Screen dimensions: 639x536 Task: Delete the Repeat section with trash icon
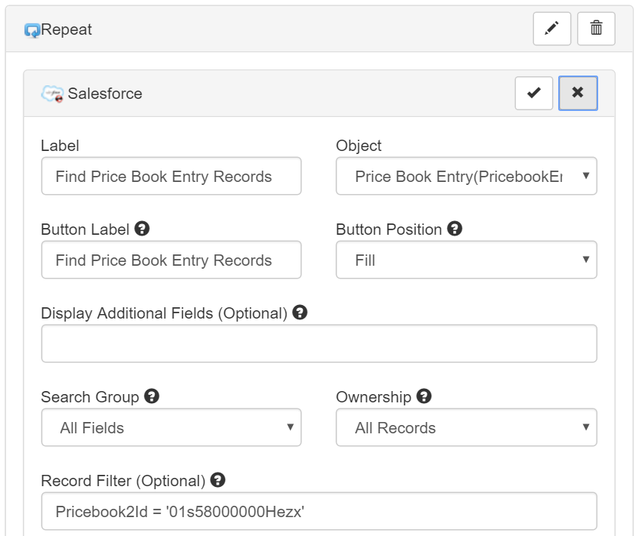point(596,29)
